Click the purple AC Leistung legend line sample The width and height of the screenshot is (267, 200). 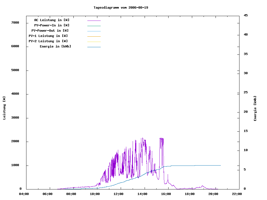94,21
